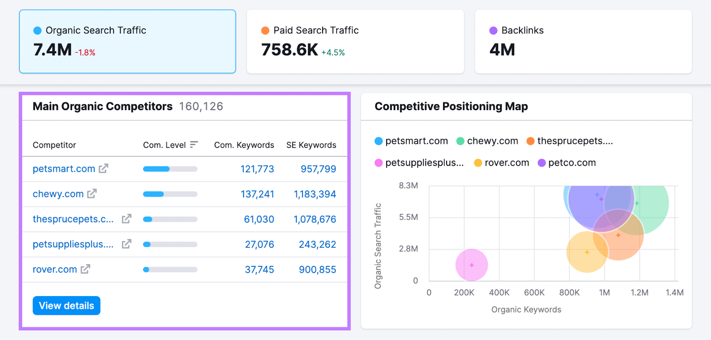Viewport: 711px width, 340px height.
Task: Toggle chewy.com legend in positioning map
Action: click(x=487, y=141)
